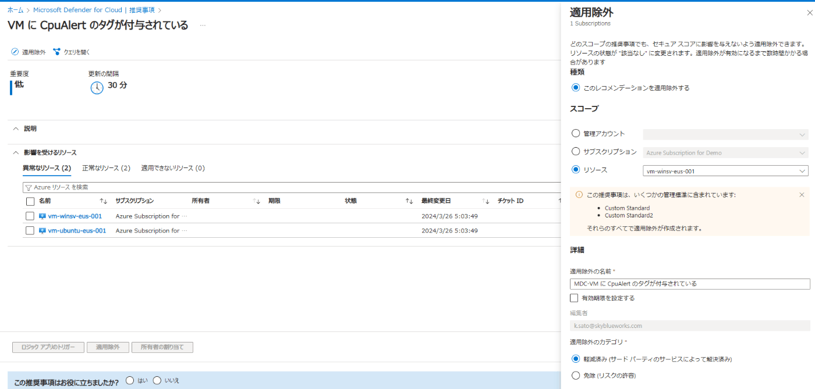The height and width of the screenshot is (389, 815).
Task: Click the 期限 column header
Action: (274, 201)
